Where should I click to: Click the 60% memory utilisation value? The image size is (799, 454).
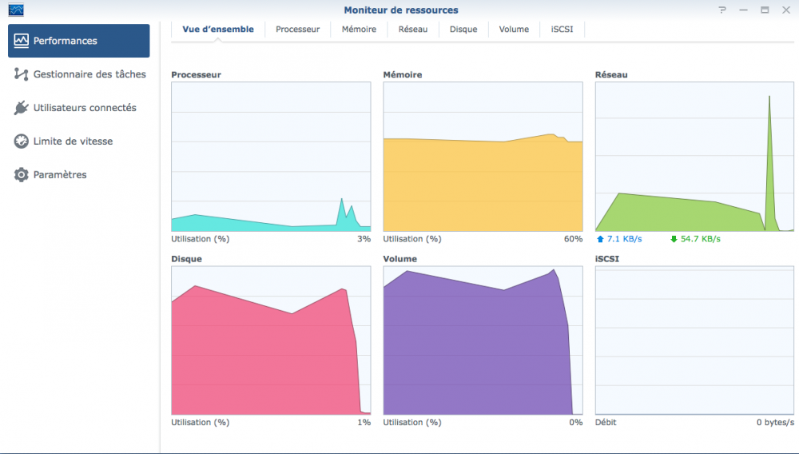pos(573,239)
